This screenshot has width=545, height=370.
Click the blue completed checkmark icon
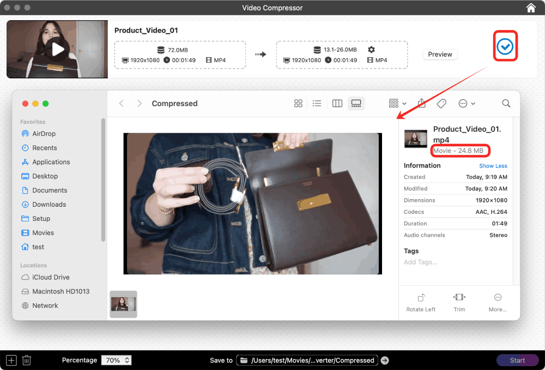click(505, 46)
